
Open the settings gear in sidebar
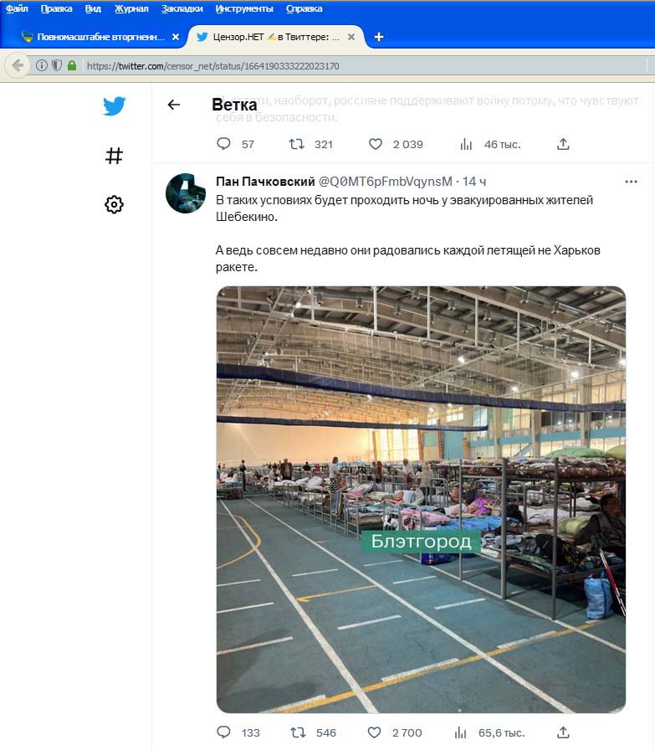114,204
